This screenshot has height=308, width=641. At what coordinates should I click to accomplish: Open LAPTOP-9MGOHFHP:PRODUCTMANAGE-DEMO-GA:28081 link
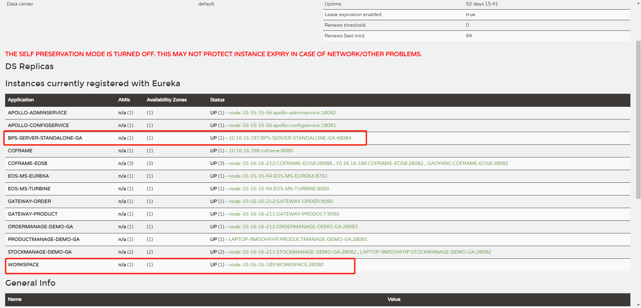[298, 239]
